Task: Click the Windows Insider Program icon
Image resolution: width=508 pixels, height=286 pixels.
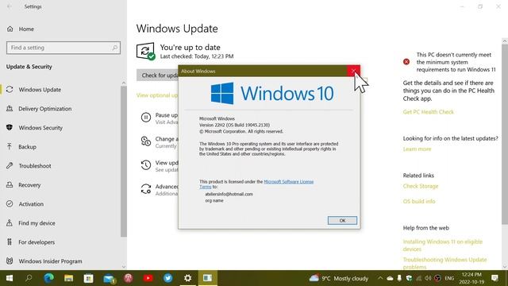Action: pos(10,261)
